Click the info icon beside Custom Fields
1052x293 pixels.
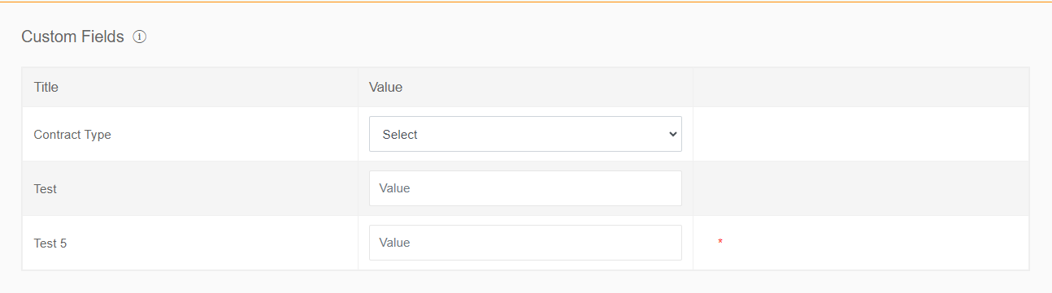pos(139,37)
